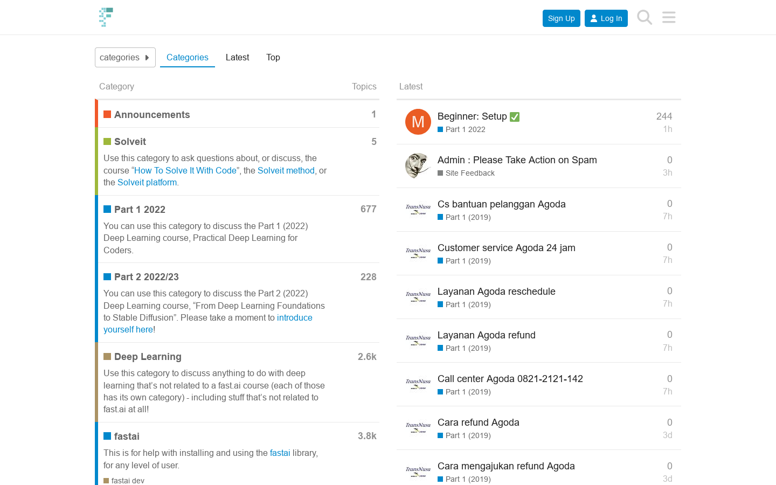The width and height of the screenshot is (776, 485).
Task: Open topic 'Layanan Agoda refund'
Action: [487, 335]
